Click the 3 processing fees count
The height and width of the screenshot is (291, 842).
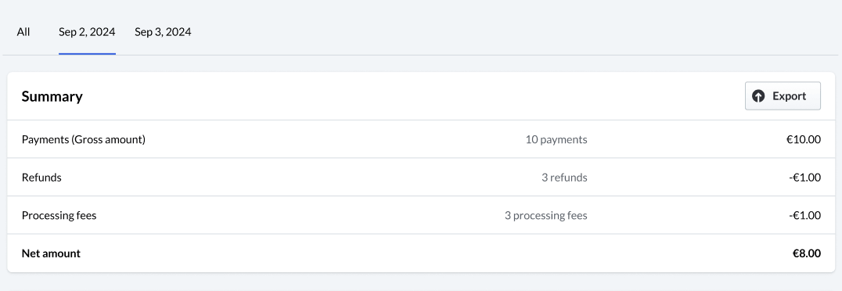546,216
